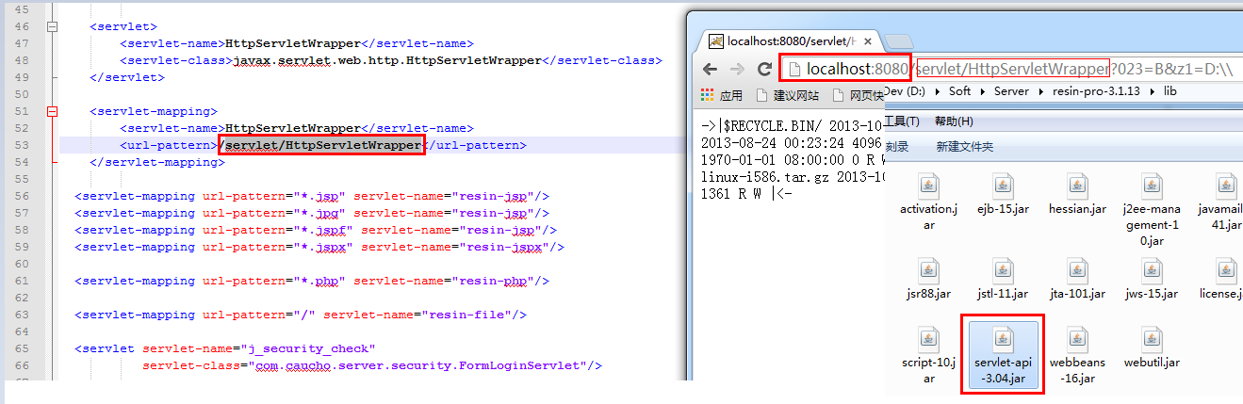Click the 新建文件夹 button
The height and width of the screenshot is (404, 1243).
pos(964,147)
